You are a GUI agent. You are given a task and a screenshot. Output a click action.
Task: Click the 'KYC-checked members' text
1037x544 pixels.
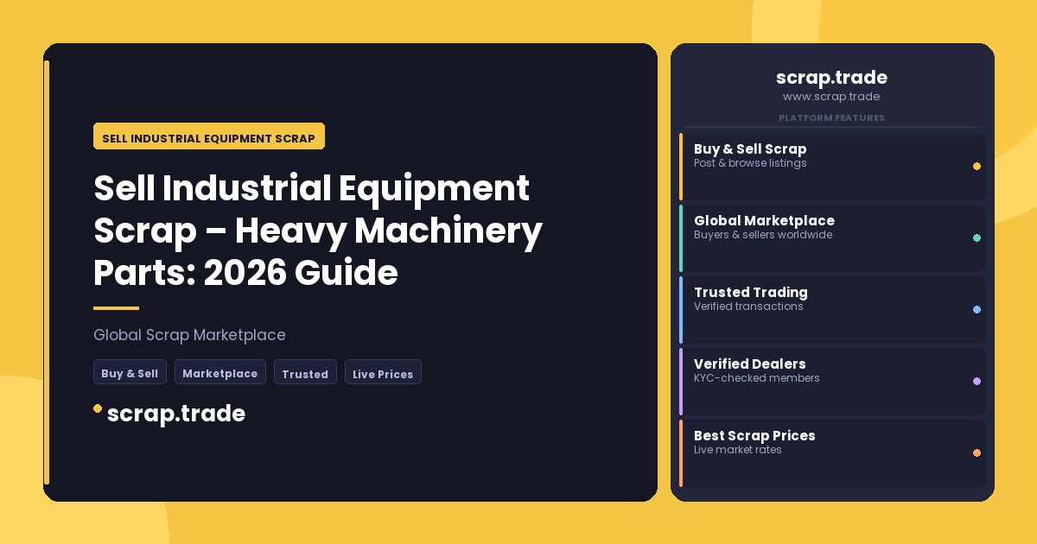(757, 378)
